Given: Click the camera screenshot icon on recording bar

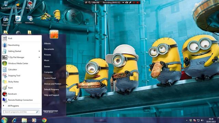Looking at the screenshot, I should (127, 2).
